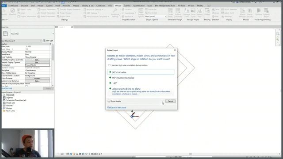Open Project Units

64,16
